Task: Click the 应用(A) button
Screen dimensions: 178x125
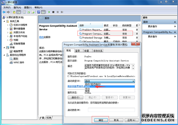Action: coord(131,120)
